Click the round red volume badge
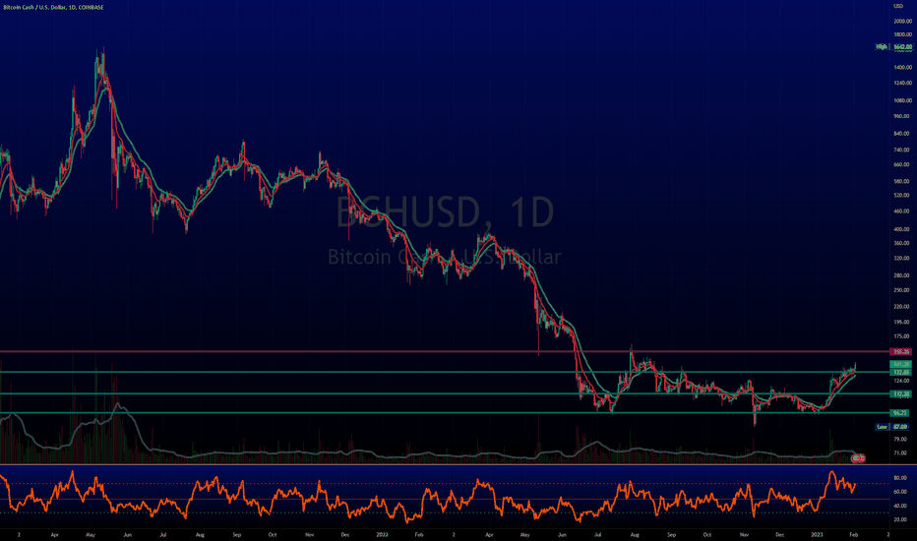Viewport: 917px width, 541px height. coord(858,458)
